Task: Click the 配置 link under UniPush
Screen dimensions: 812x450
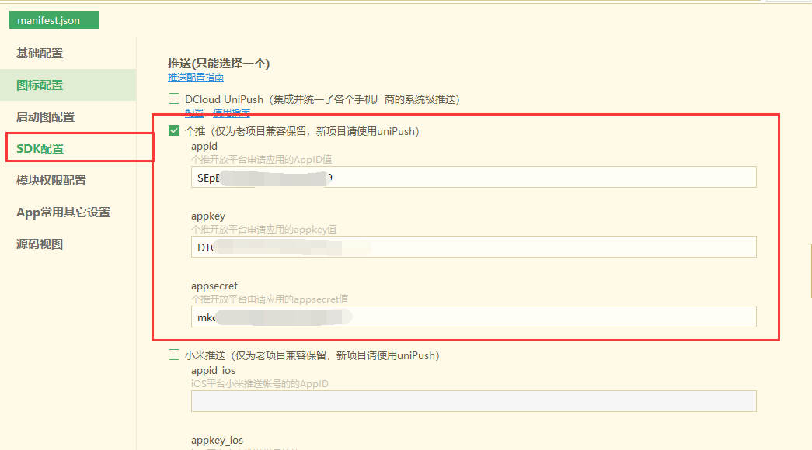Action: point(193,113)
